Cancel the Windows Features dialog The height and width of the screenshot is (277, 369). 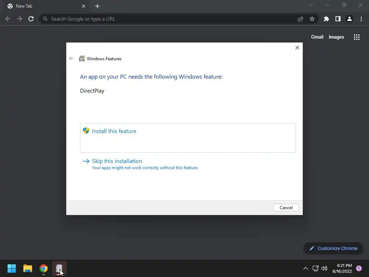[x=286, y=207]
